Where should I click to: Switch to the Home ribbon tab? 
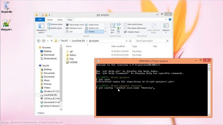[50, 20]
